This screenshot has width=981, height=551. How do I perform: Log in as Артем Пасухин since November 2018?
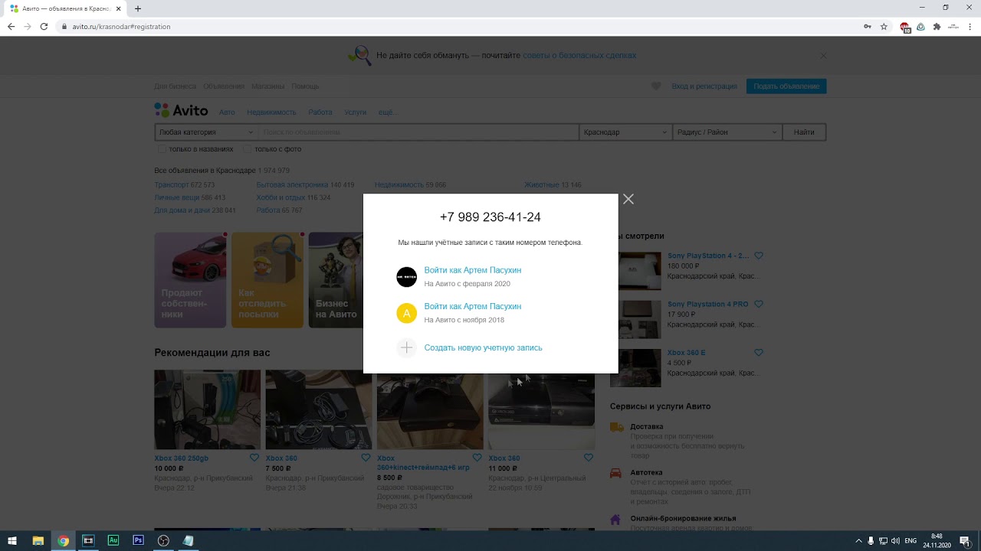point(472,306)
